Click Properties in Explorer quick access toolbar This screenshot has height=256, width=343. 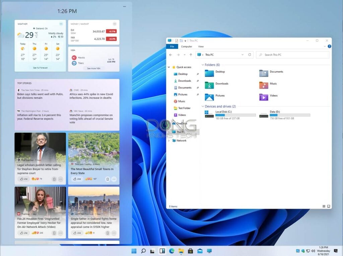[177, 41]
